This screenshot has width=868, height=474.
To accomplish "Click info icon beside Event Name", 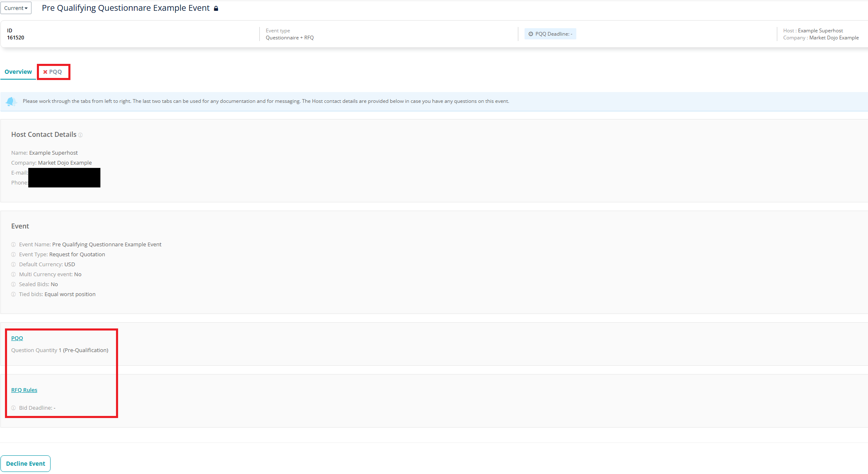I will coord(14,245).
